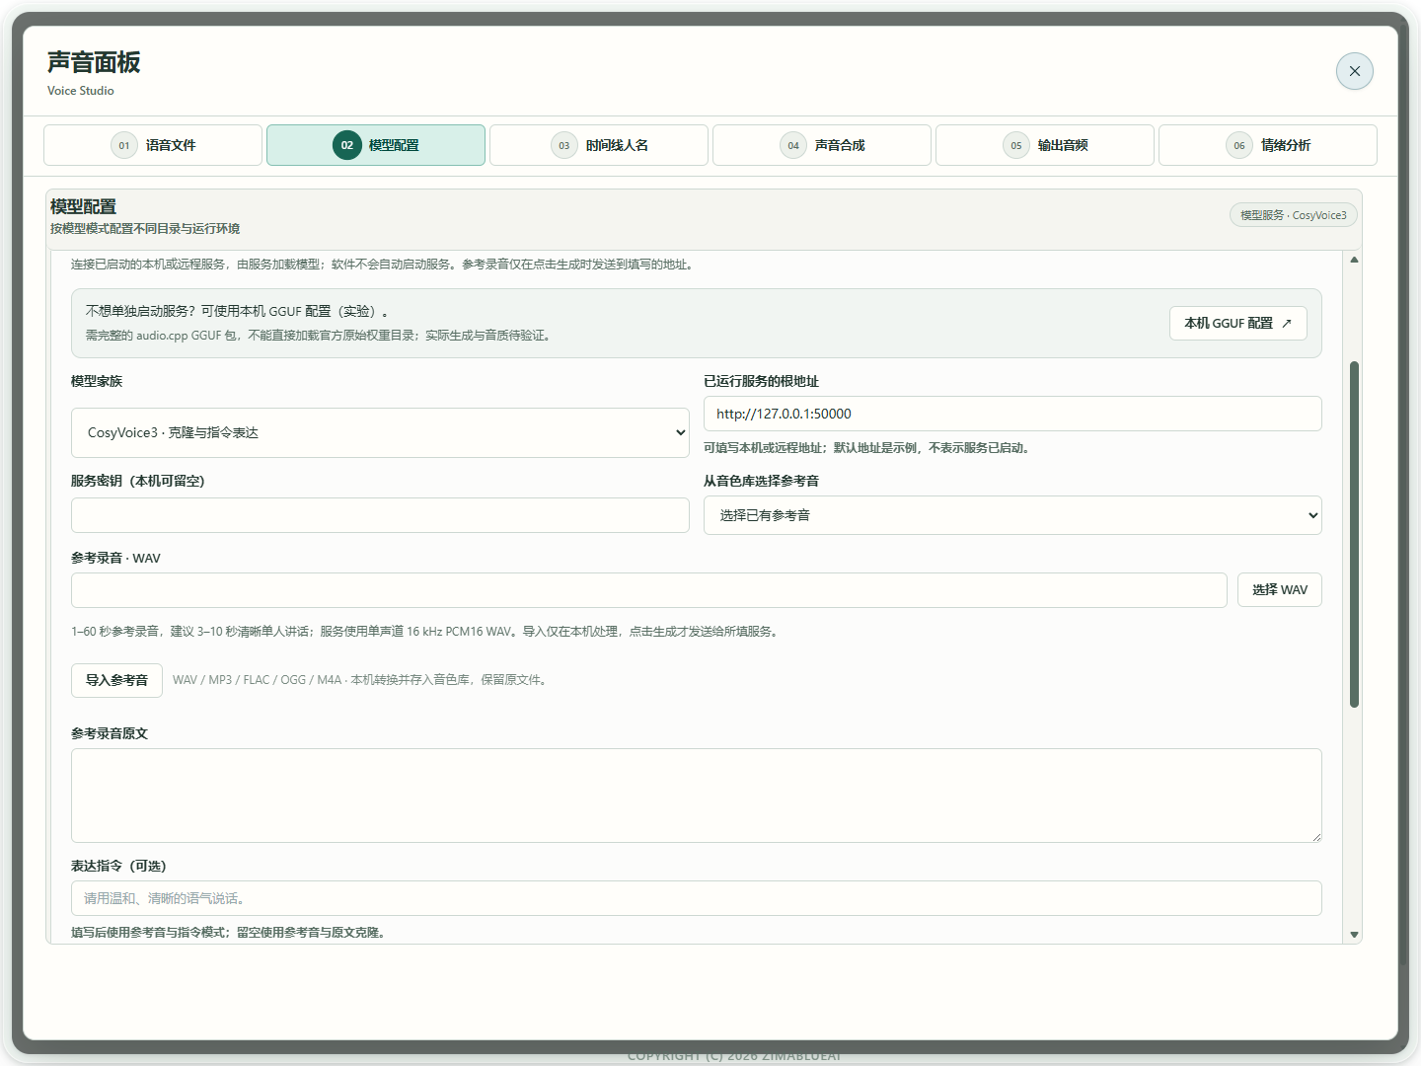
Task: Select the 02 模型配置 tab
Action: click(376, 145)
